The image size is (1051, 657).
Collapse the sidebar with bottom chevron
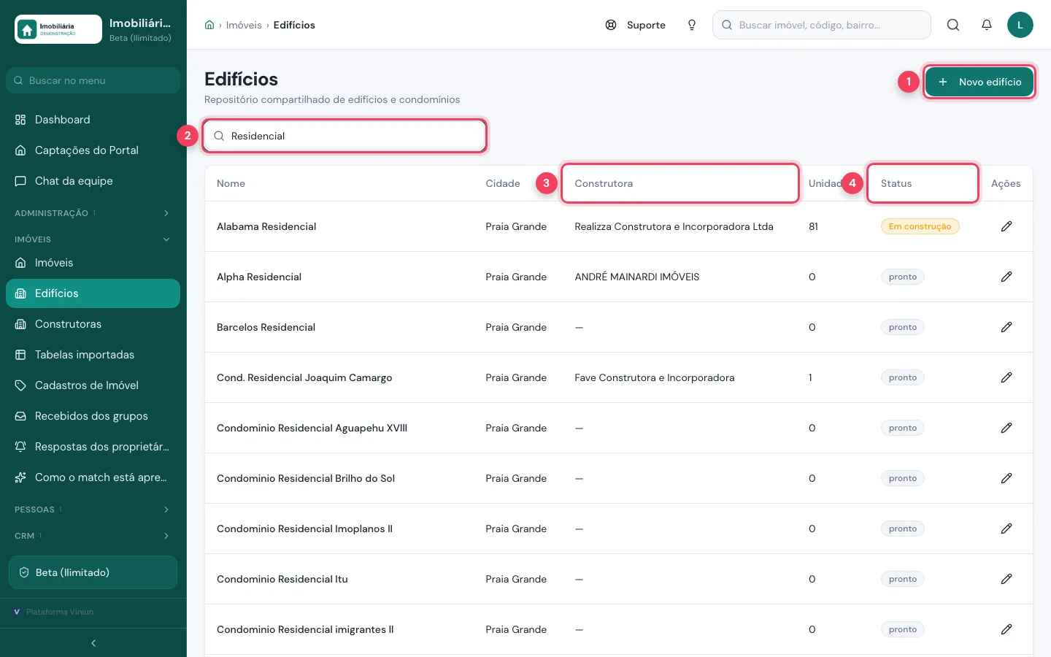click(93, 643)
